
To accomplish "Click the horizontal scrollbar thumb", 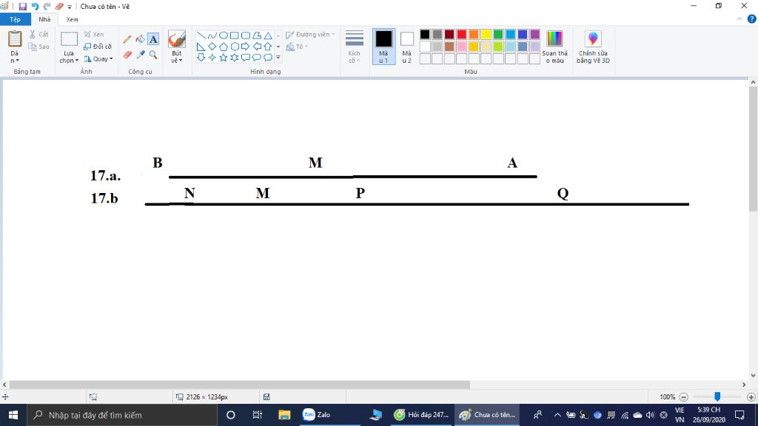I will [x=240, y=385].
